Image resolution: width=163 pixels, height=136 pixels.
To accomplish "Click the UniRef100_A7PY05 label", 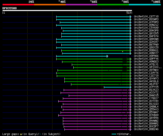I will (x=146, y=87).
